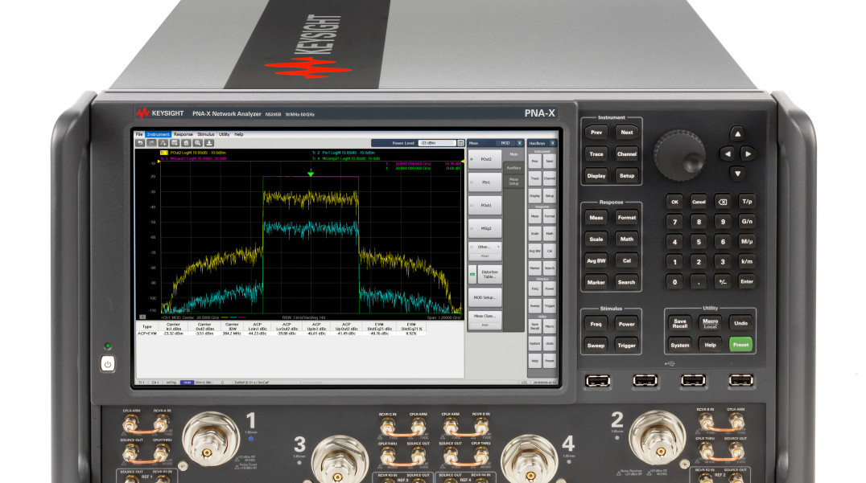866x483 pixels.
Task: Select the POut1 measurement softkey
Action: tap(485, 205)
